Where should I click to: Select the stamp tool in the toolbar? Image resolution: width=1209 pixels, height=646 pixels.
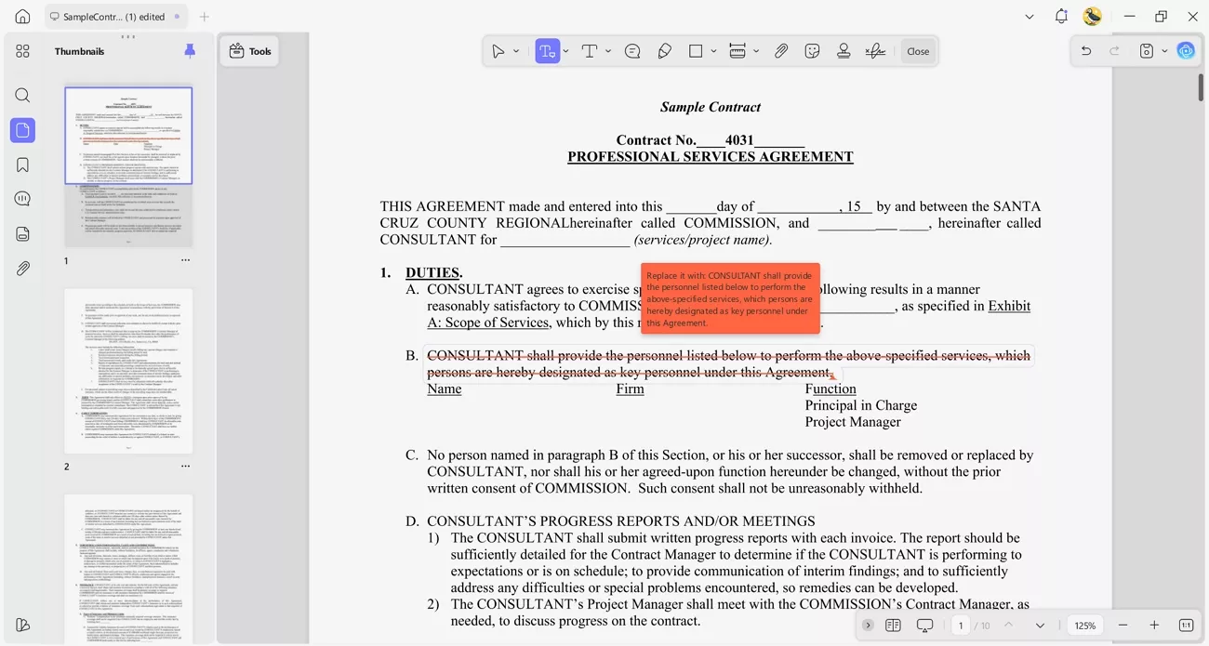coord(844,51)
